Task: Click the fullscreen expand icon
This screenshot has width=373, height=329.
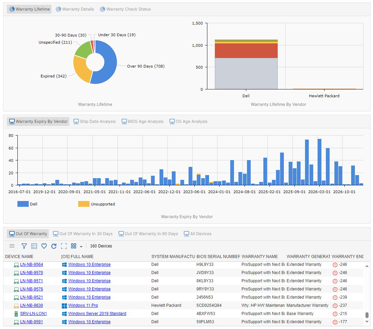Action: click(64, 246)
